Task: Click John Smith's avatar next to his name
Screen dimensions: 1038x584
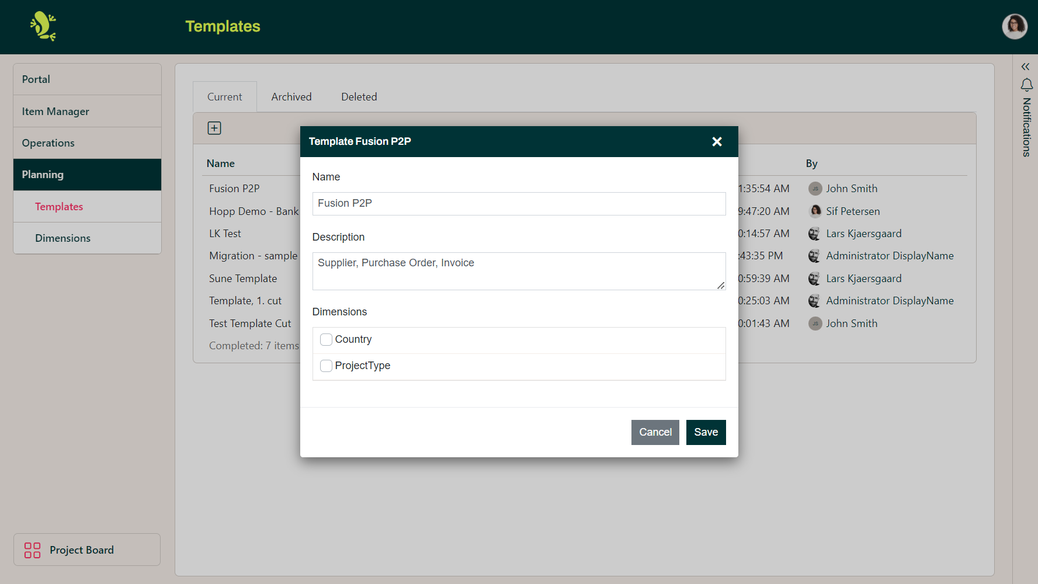Action: [x=815, y=188]
